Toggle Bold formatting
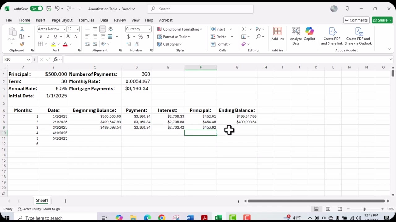This screenshot has width=396, height=222. [x=41, y=36]
